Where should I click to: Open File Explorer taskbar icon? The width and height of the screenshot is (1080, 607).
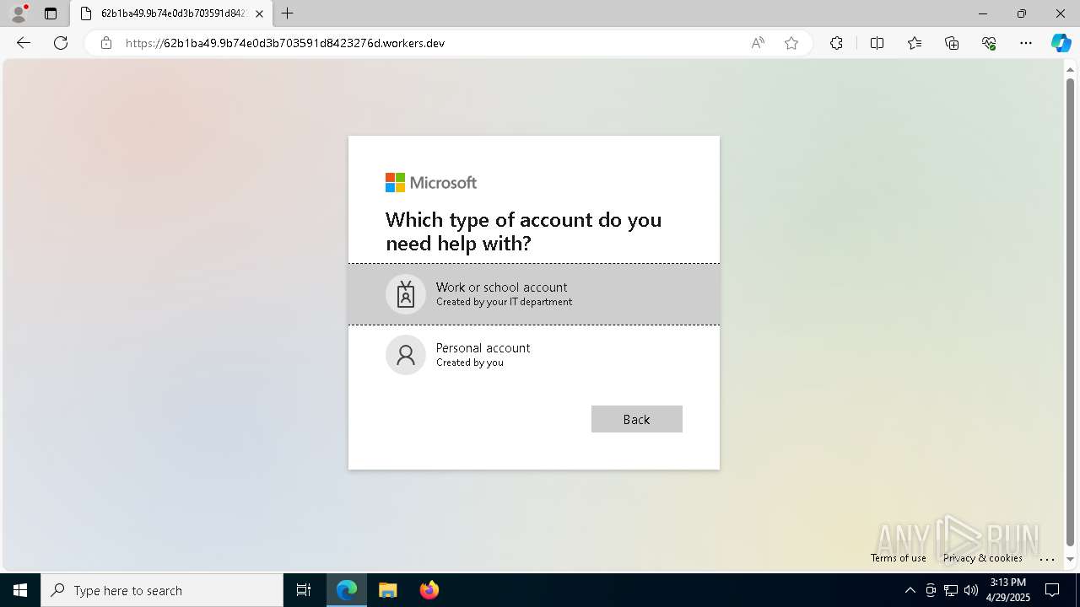pyautogui.click(x=387, y=590)
